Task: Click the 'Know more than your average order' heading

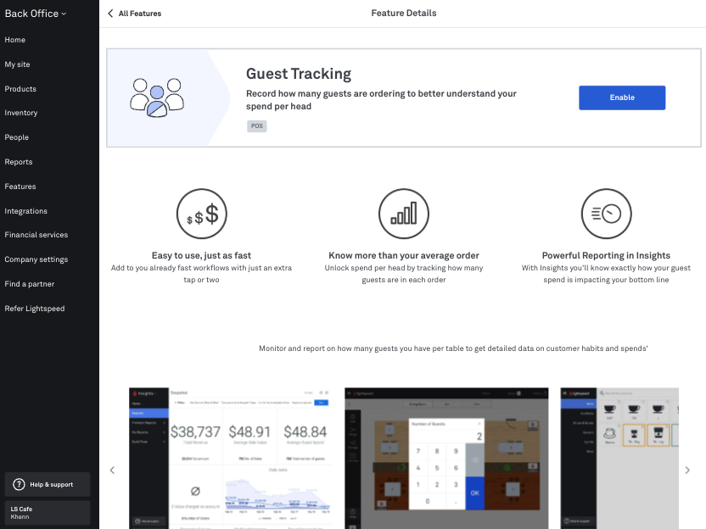Action: click(404, 255)
